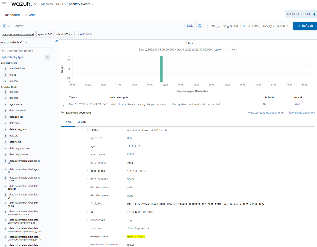Select the data.parameters.alert.data.dstuser field
This screenshot has width=317, height=247.
coord(23,188)
